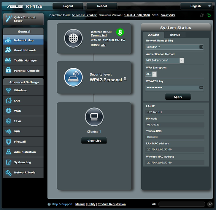This screenshot has width=216, height=210.
Task: Click the PIN code value 01724325
Action: [x=153, y=125]
